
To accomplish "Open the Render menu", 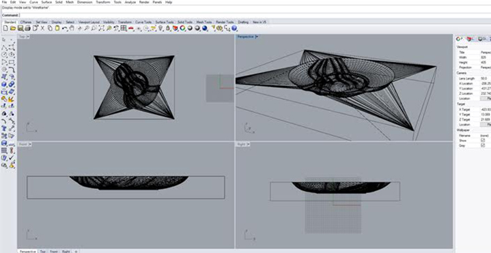I will tap(144, 2).
